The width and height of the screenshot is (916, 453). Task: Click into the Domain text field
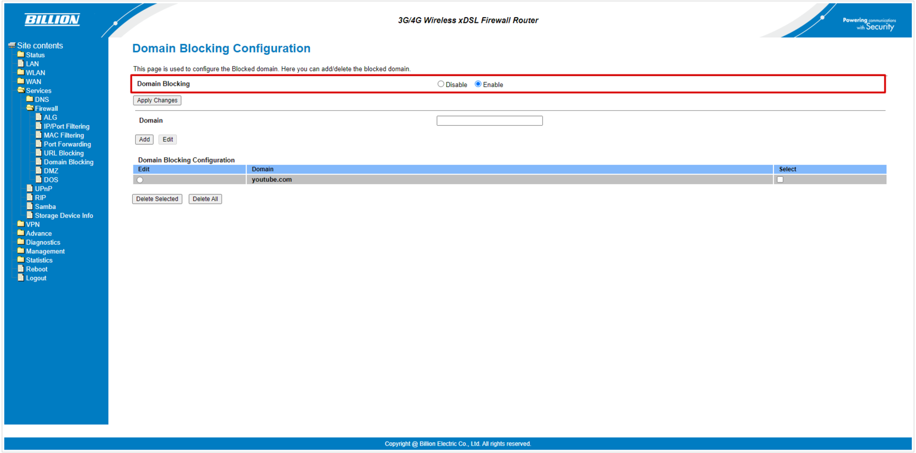489,121
